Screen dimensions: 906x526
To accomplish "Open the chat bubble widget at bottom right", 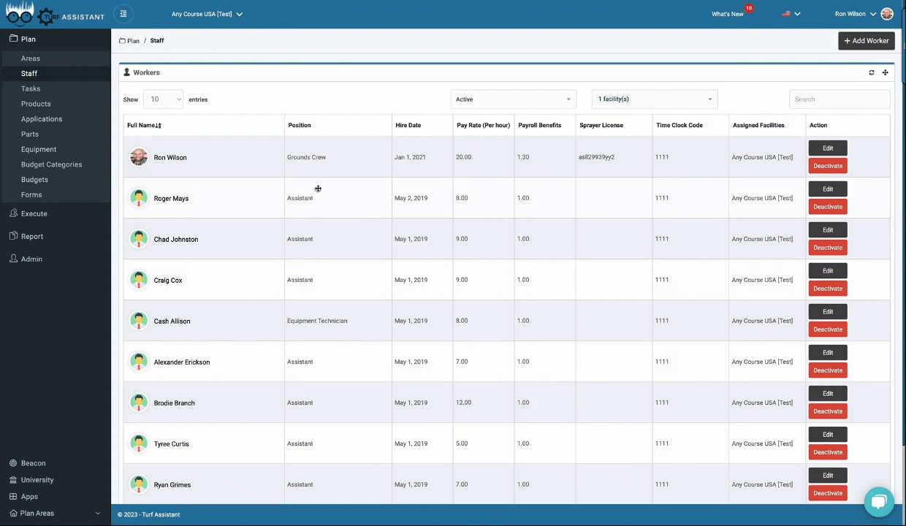I will point(879,502).
